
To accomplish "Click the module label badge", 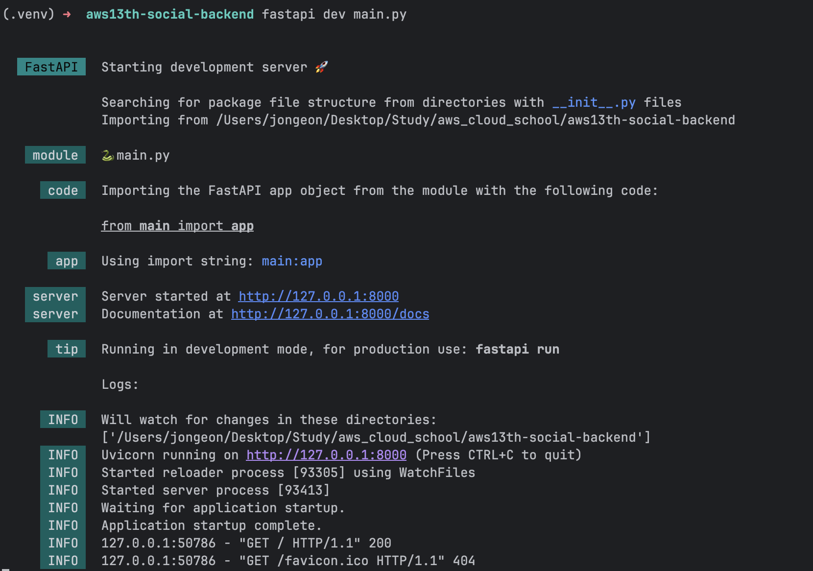I will [x=55, y=155].
